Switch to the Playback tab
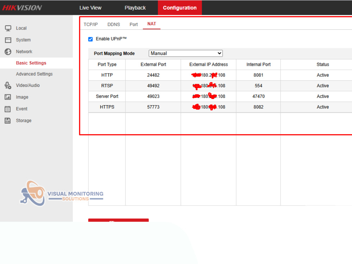The image size is (352, 264). [135, 8]
